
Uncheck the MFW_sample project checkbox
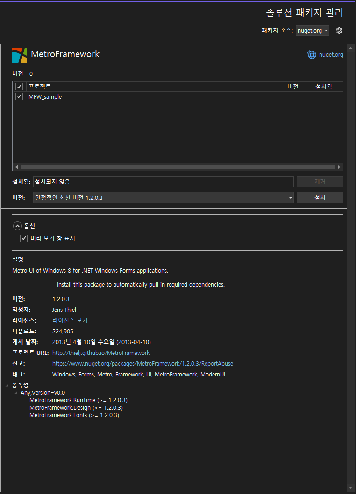(19, 96)
